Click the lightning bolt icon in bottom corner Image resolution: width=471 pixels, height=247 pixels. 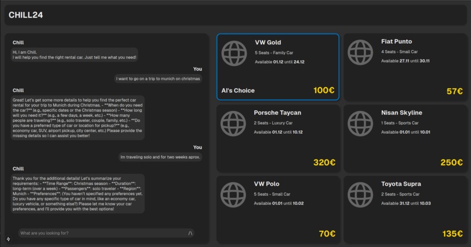(x=8, y=239)
